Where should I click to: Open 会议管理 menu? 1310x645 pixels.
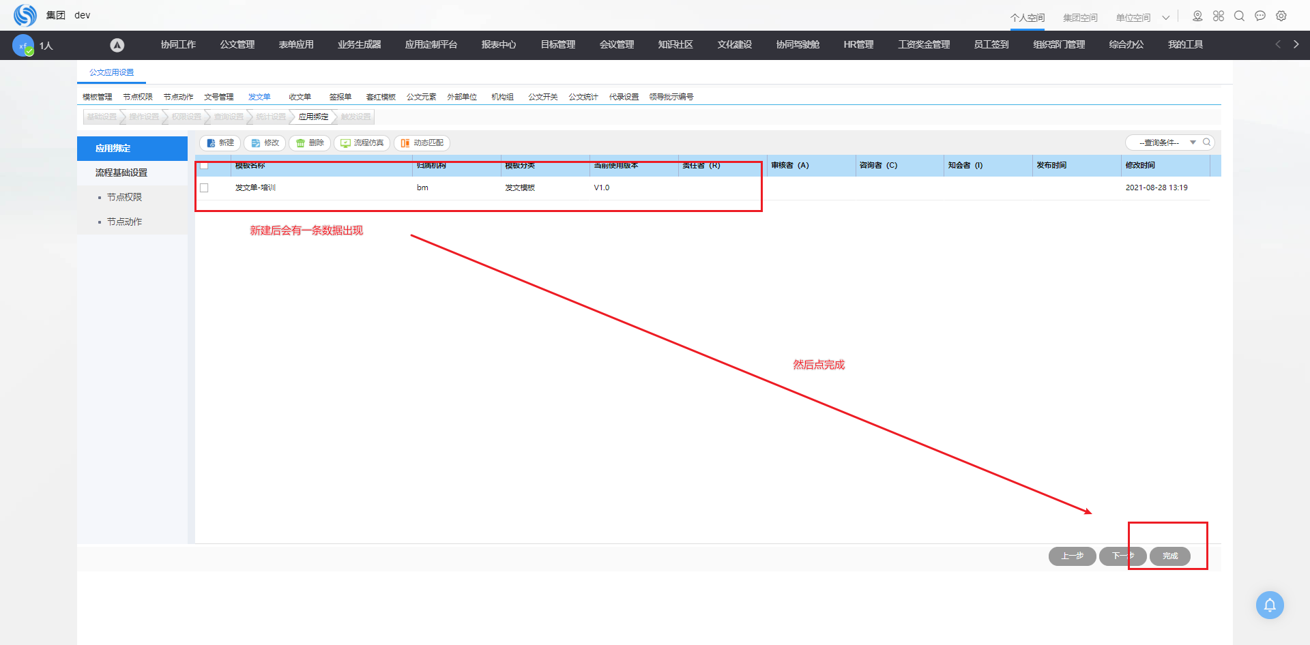[x=617, y=45]
